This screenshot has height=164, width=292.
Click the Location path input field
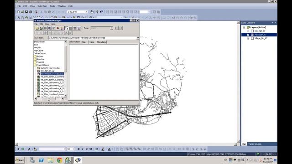point(92,38)
